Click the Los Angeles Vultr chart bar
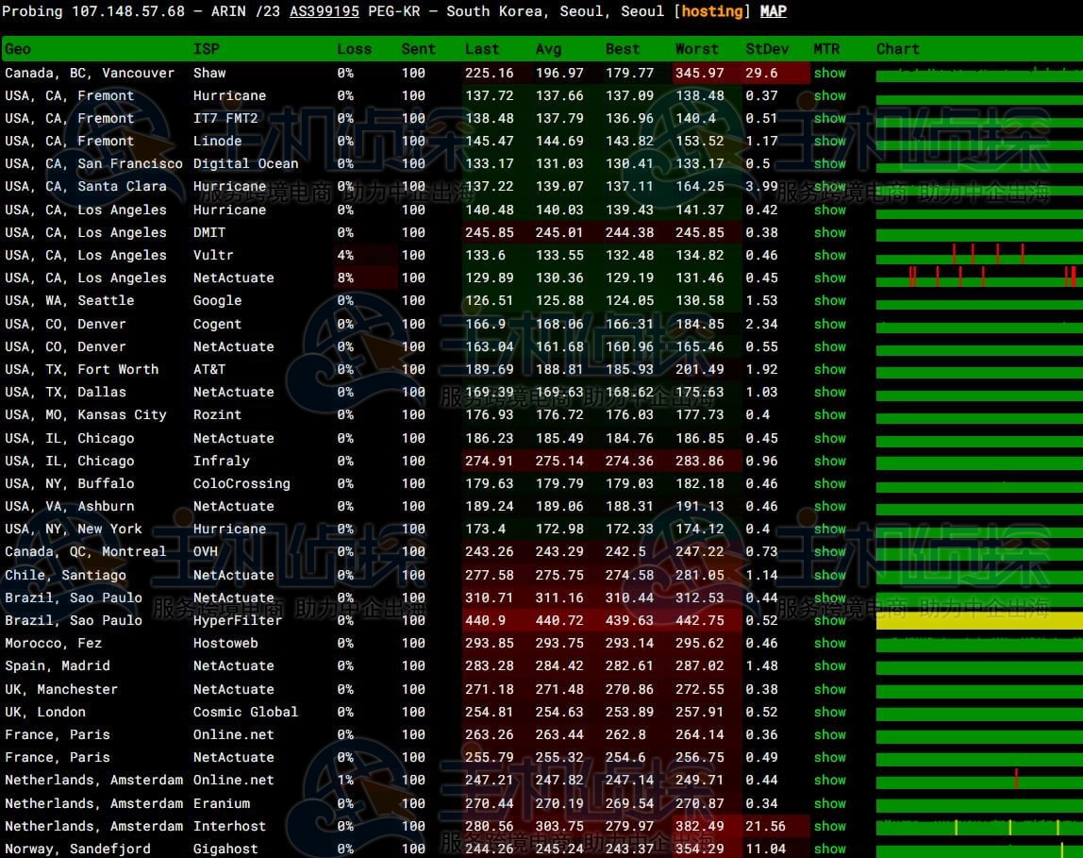This screenshot has width=1083, height=858. point(978,255)
